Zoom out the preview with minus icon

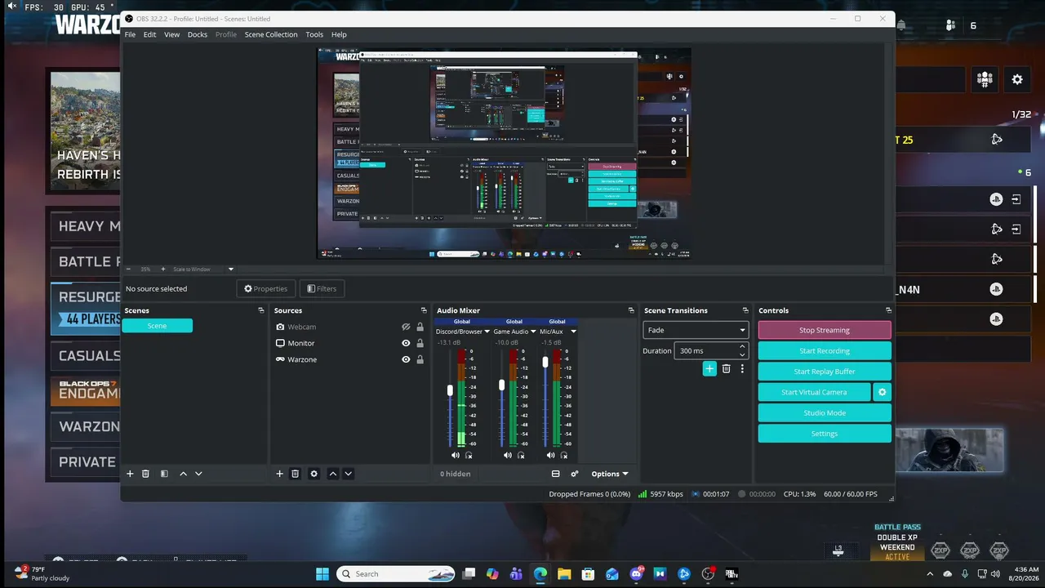coord(128,269)
